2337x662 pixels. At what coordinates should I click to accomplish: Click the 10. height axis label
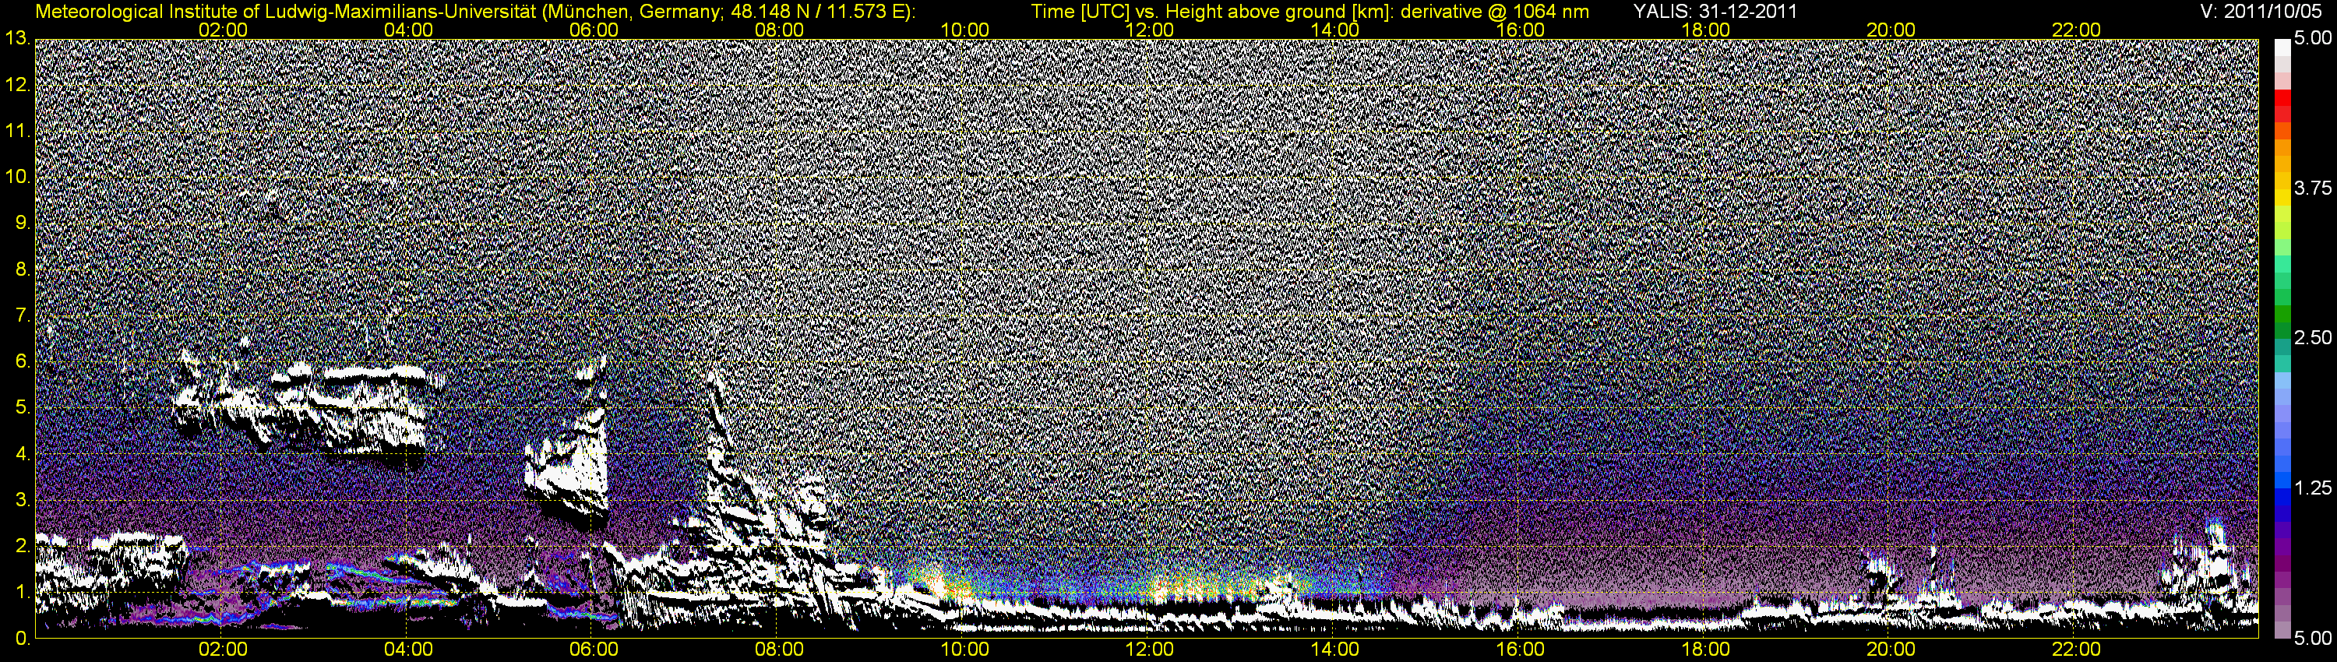[x=18, y=177]
